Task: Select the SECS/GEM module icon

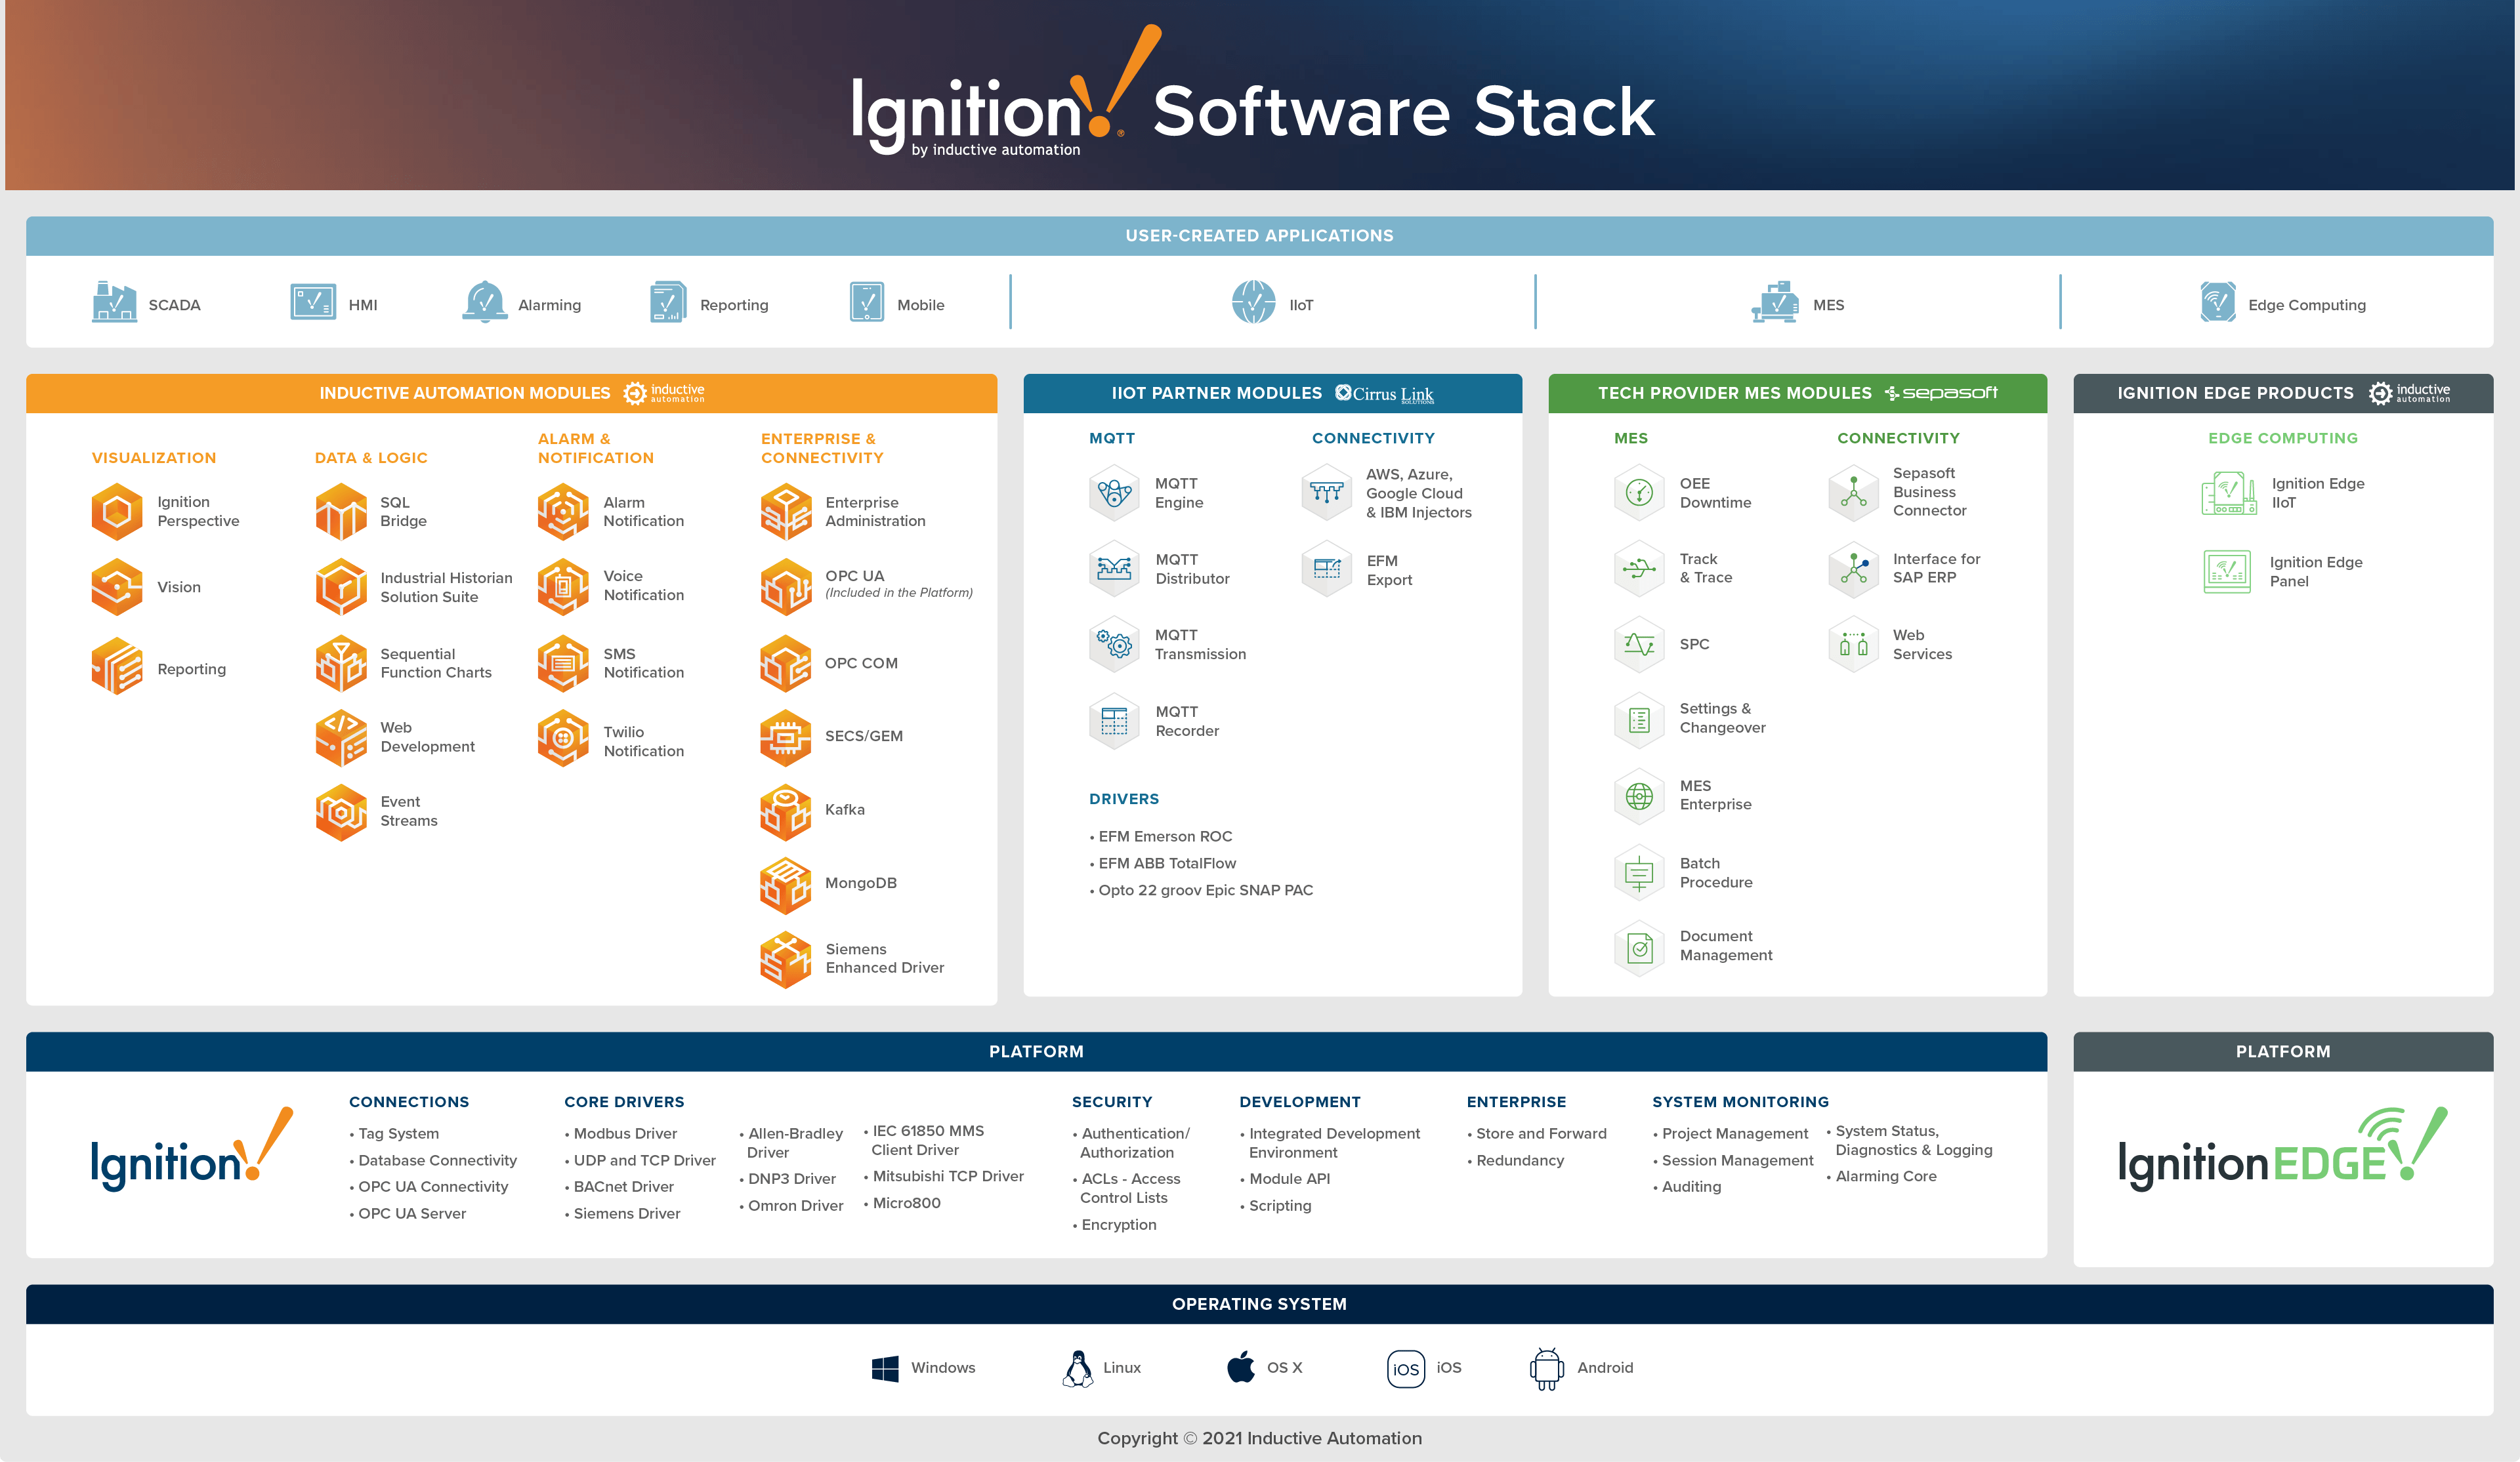Action: point(786,737)
